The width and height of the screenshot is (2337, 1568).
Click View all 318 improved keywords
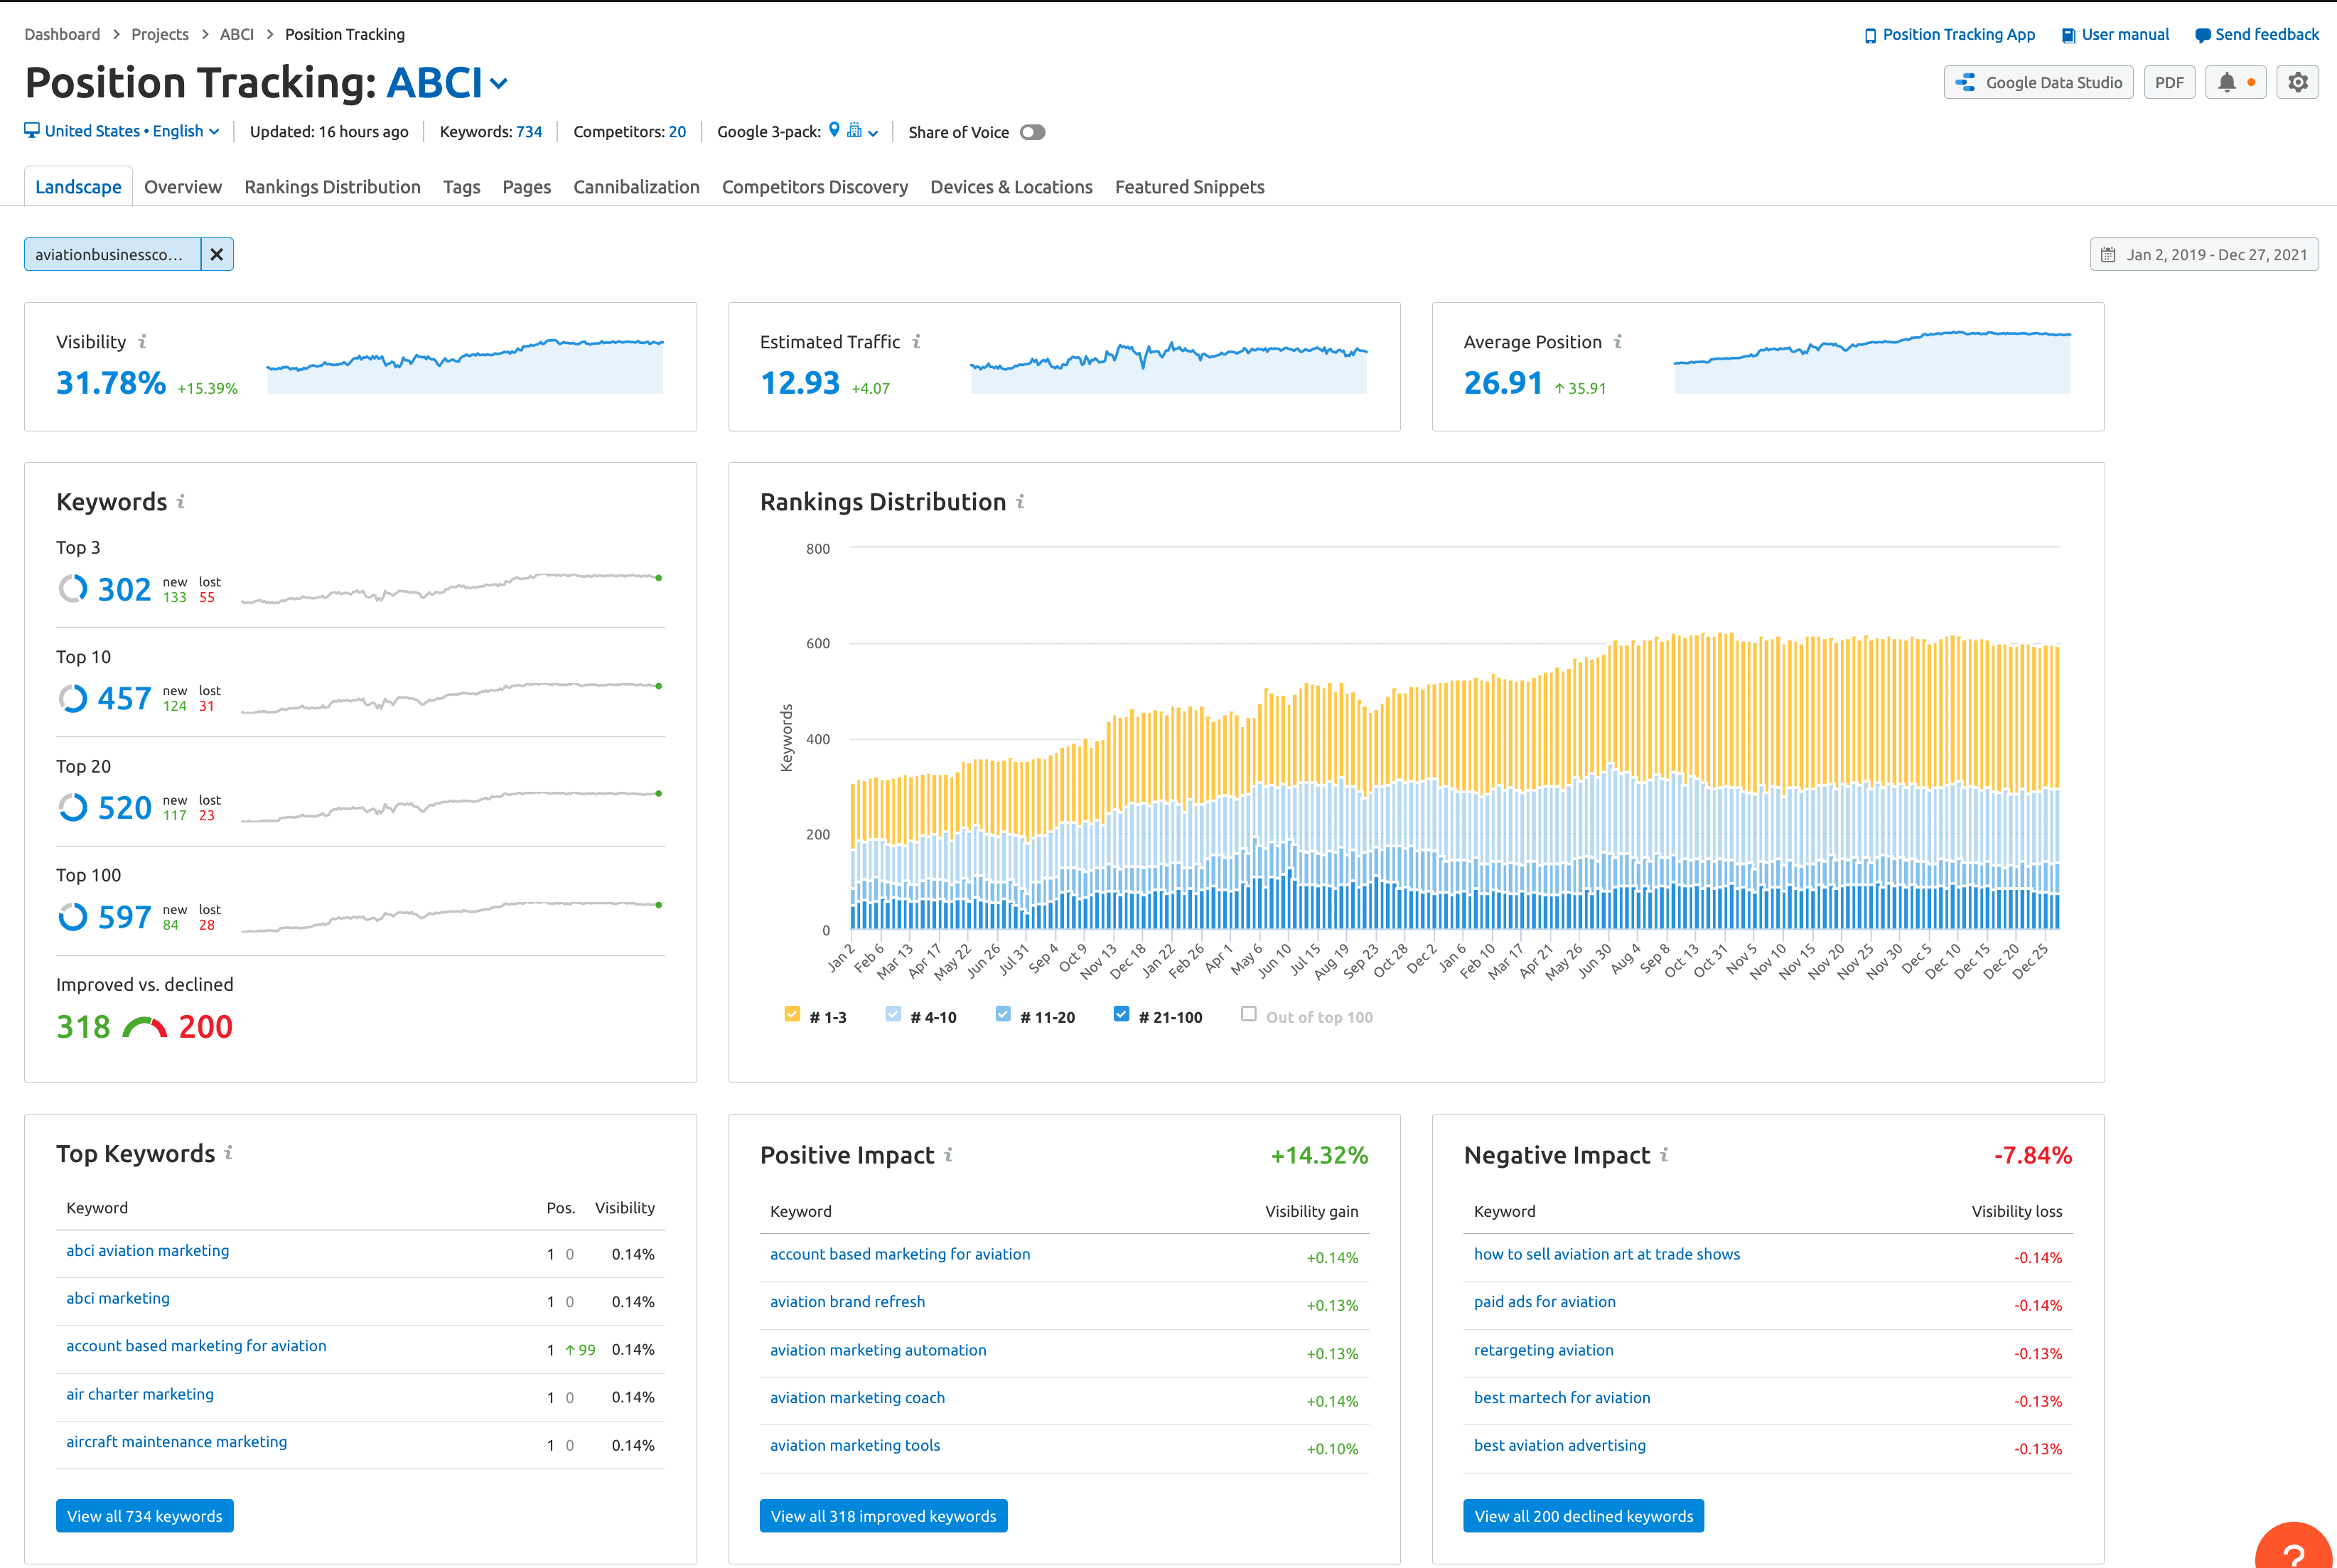tap(883, 1516)
